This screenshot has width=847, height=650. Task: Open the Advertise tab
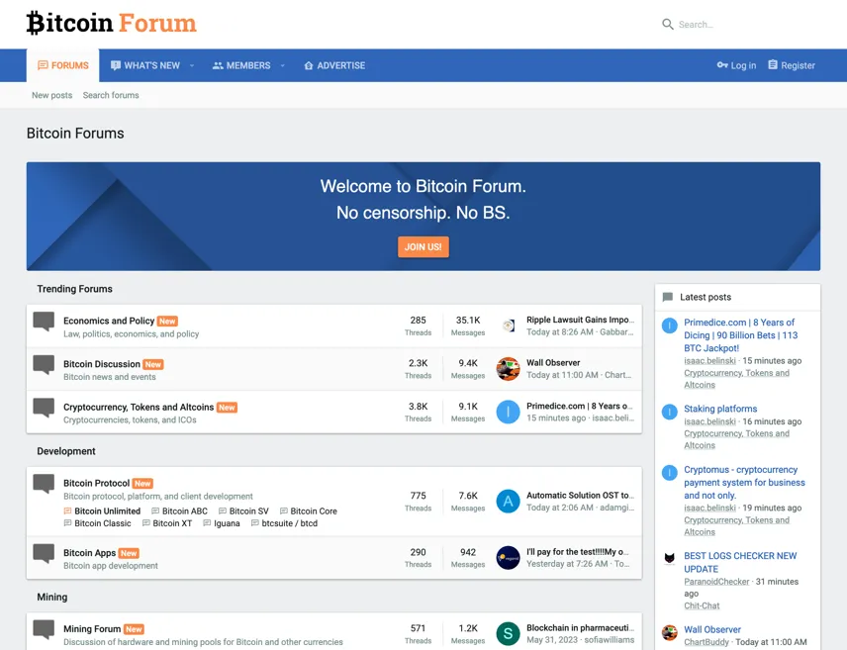tap(334, 65)
